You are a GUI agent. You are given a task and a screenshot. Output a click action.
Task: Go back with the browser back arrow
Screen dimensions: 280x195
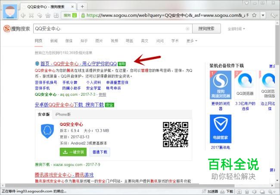click(x=23, y=15)
